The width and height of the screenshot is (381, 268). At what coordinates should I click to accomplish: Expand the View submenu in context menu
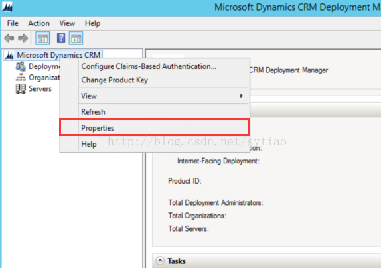tap(155, 96)
